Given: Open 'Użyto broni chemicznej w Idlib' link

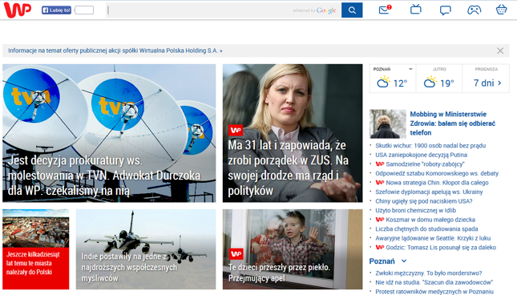Looking at the screenshot, I should tap(415, 210).
